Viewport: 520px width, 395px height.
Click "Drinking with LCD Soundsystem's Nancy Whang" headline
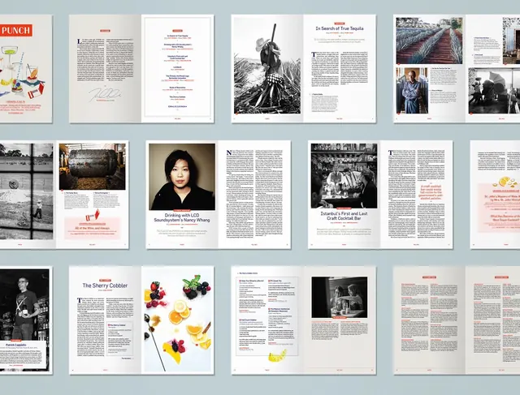[182, 217]
